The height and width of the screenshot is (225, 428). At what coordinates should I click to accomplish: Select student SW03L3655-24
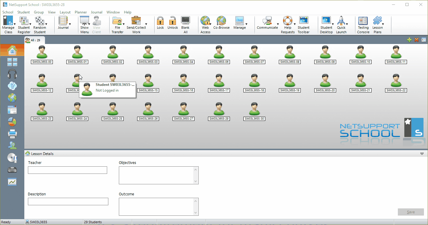77,112
